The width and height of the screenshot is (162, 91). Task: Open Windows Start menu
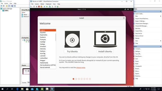2,89
